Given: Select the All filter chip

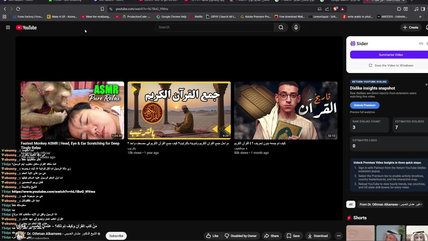Looking at the screenshot, I should pyautogui.click(x=351, y=204).
